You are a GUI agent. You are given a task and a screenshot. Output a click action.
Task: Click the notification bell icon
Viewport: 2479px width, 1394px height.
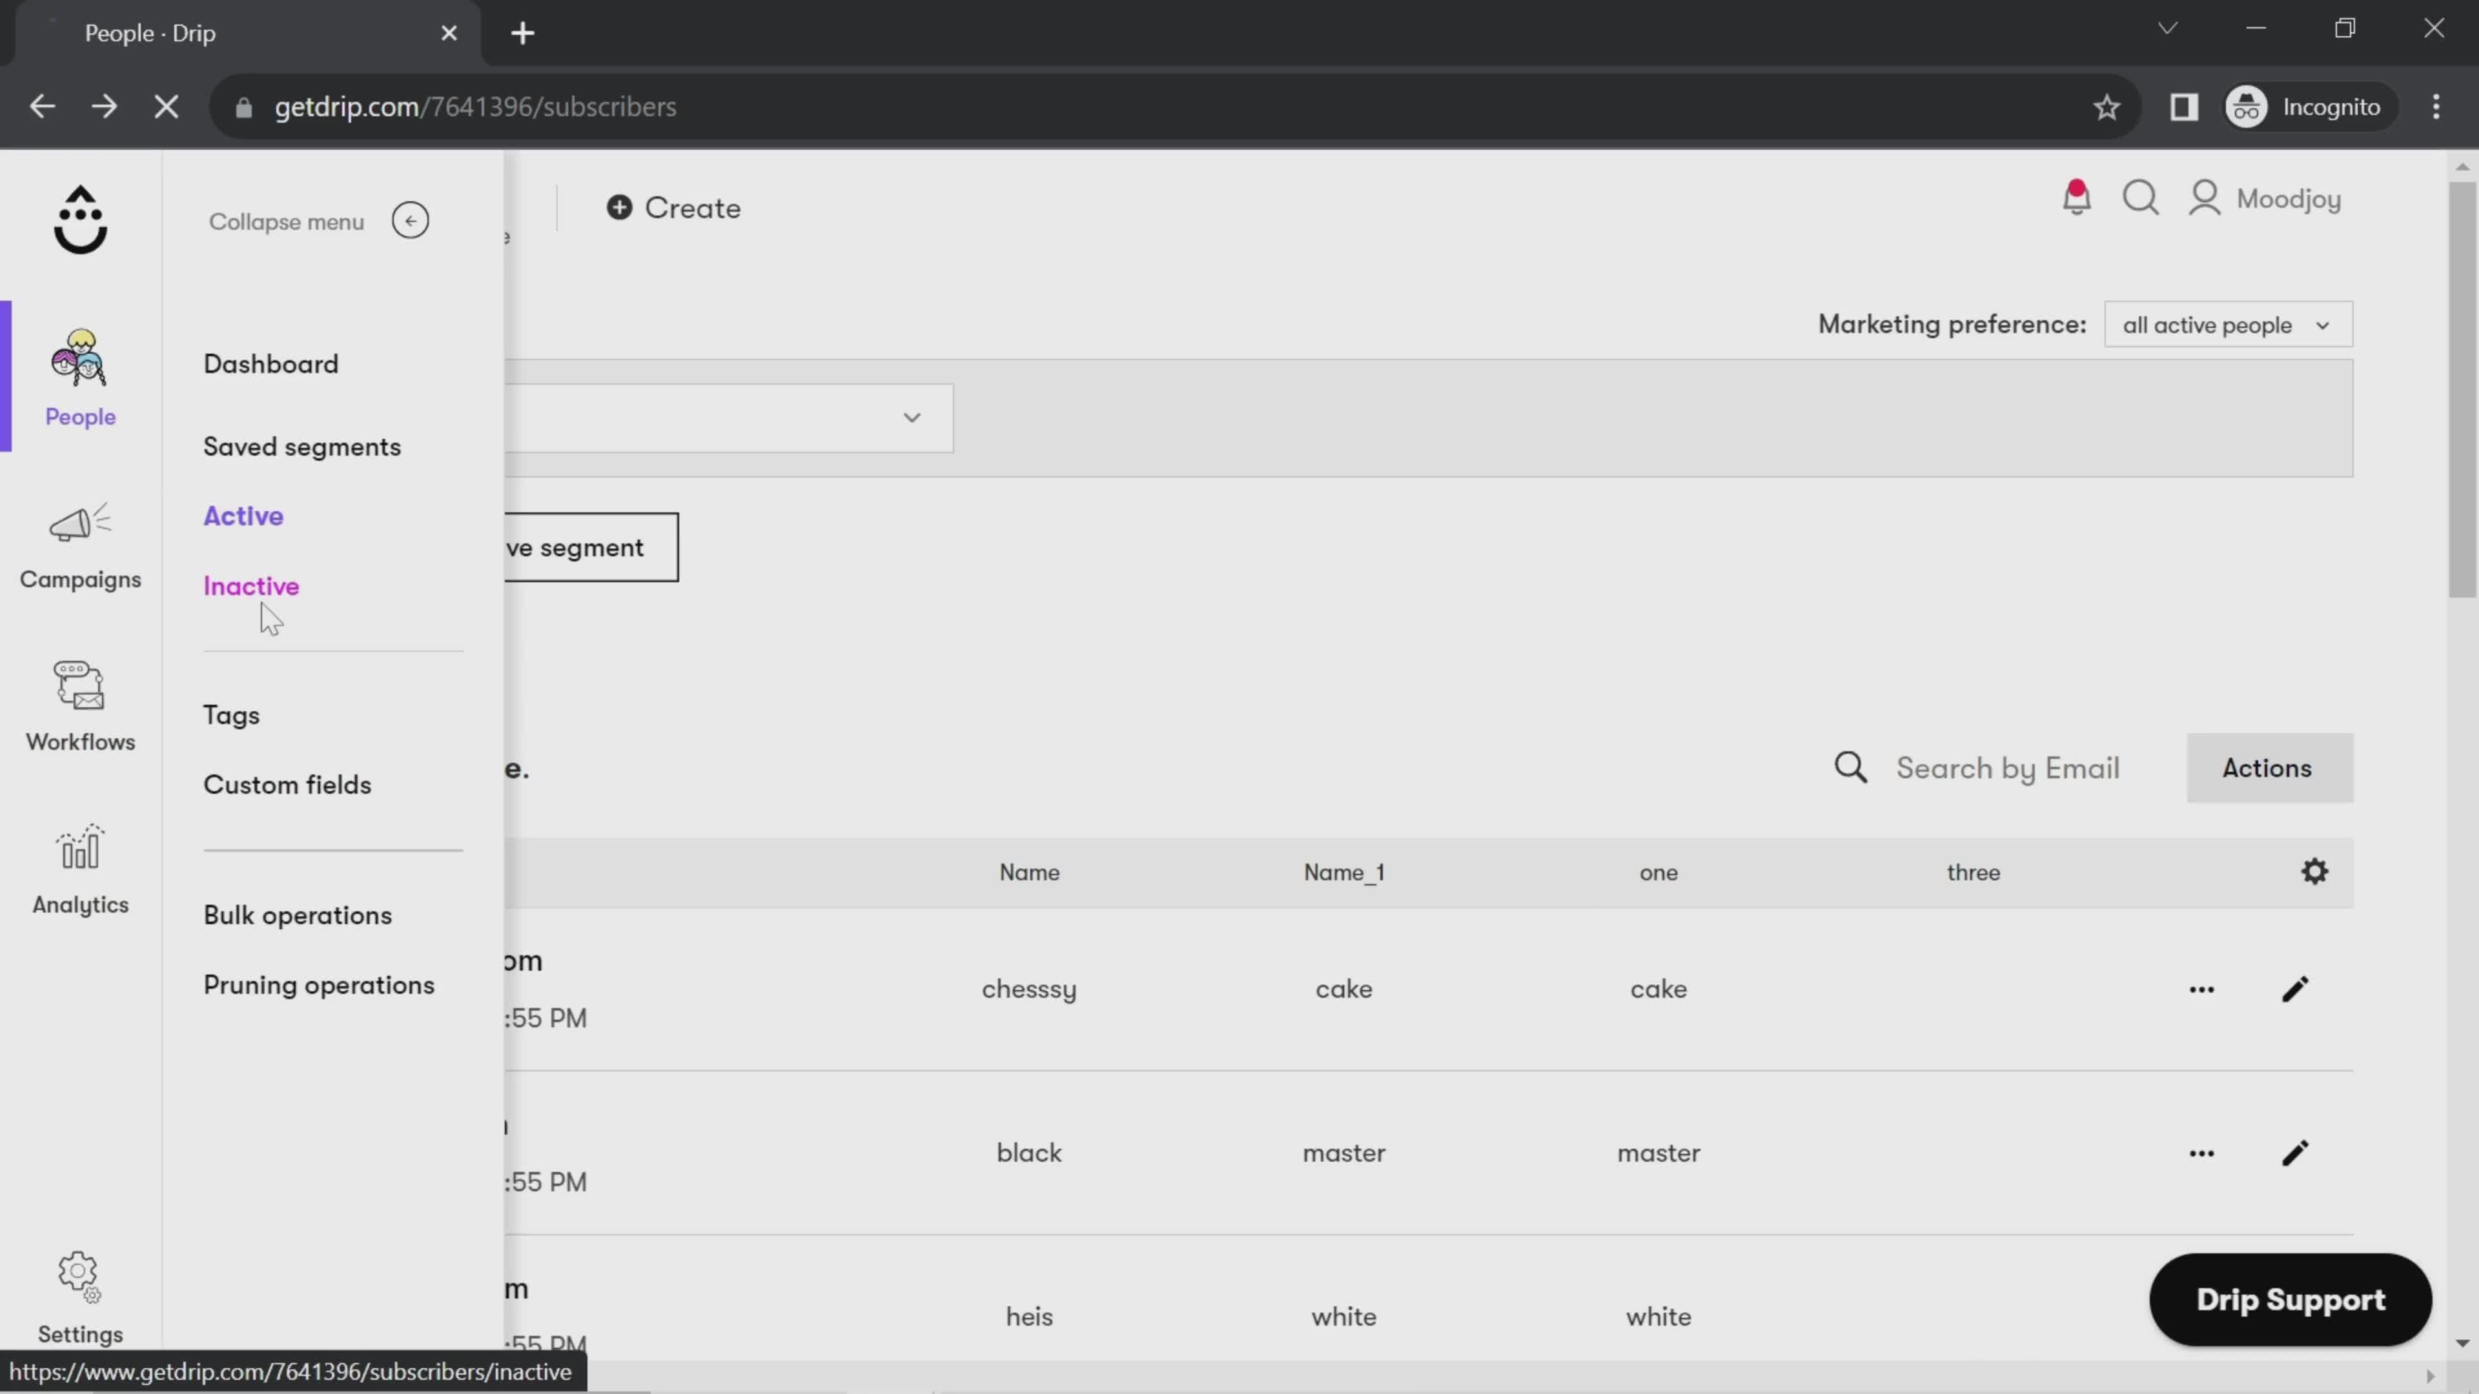click(2079, 197)
